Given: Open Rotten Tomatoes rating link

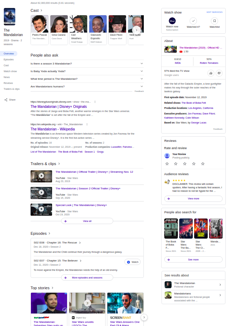Looking at the screenshot, I should [209, 63].
